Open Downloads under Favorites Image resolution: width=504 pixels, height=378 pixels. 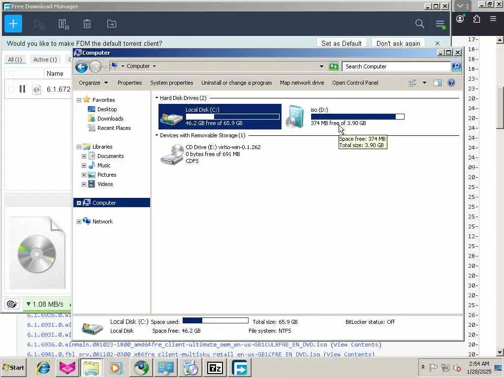(110, 119)
